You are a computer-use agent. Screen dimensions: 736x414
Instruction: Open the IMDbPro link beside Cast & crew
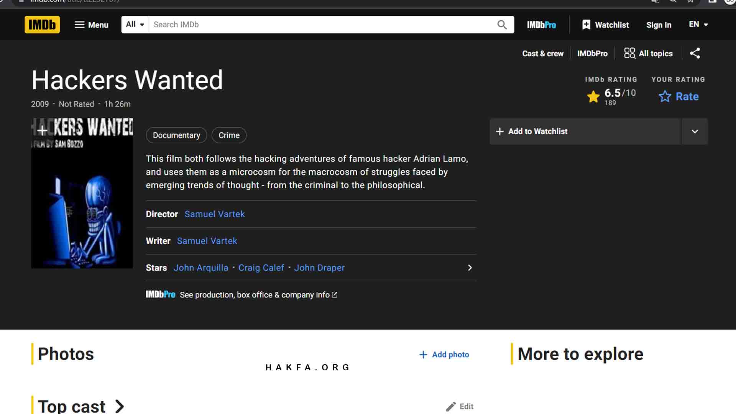[x=592, y=54]
